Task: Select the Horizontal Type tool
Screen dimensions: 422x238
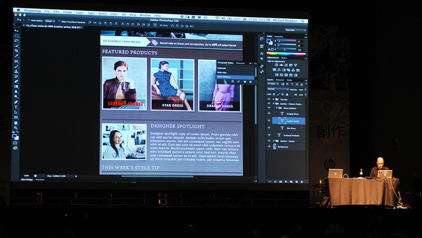Action: 16,107
